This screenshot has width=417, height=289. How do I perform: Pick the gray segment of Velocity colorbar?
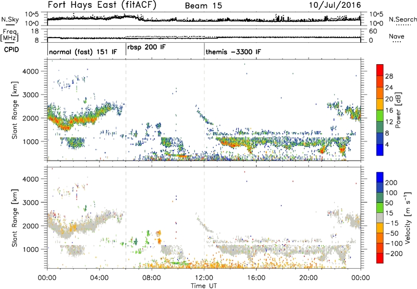pyautogui.click(x=380, y=218)
